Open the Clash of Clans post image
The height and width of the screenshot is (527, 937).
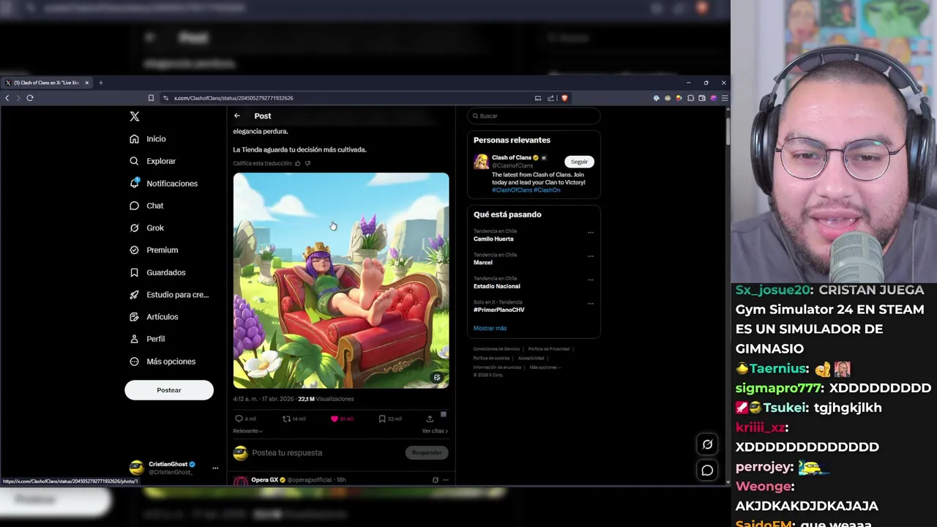(341, 280)
